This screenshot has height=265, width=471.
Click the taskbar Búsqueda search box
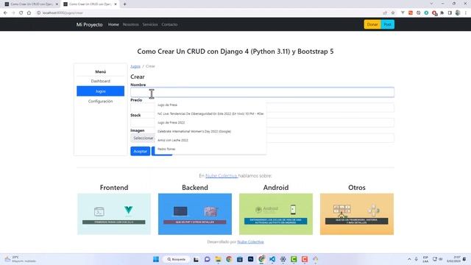(176, 259)
